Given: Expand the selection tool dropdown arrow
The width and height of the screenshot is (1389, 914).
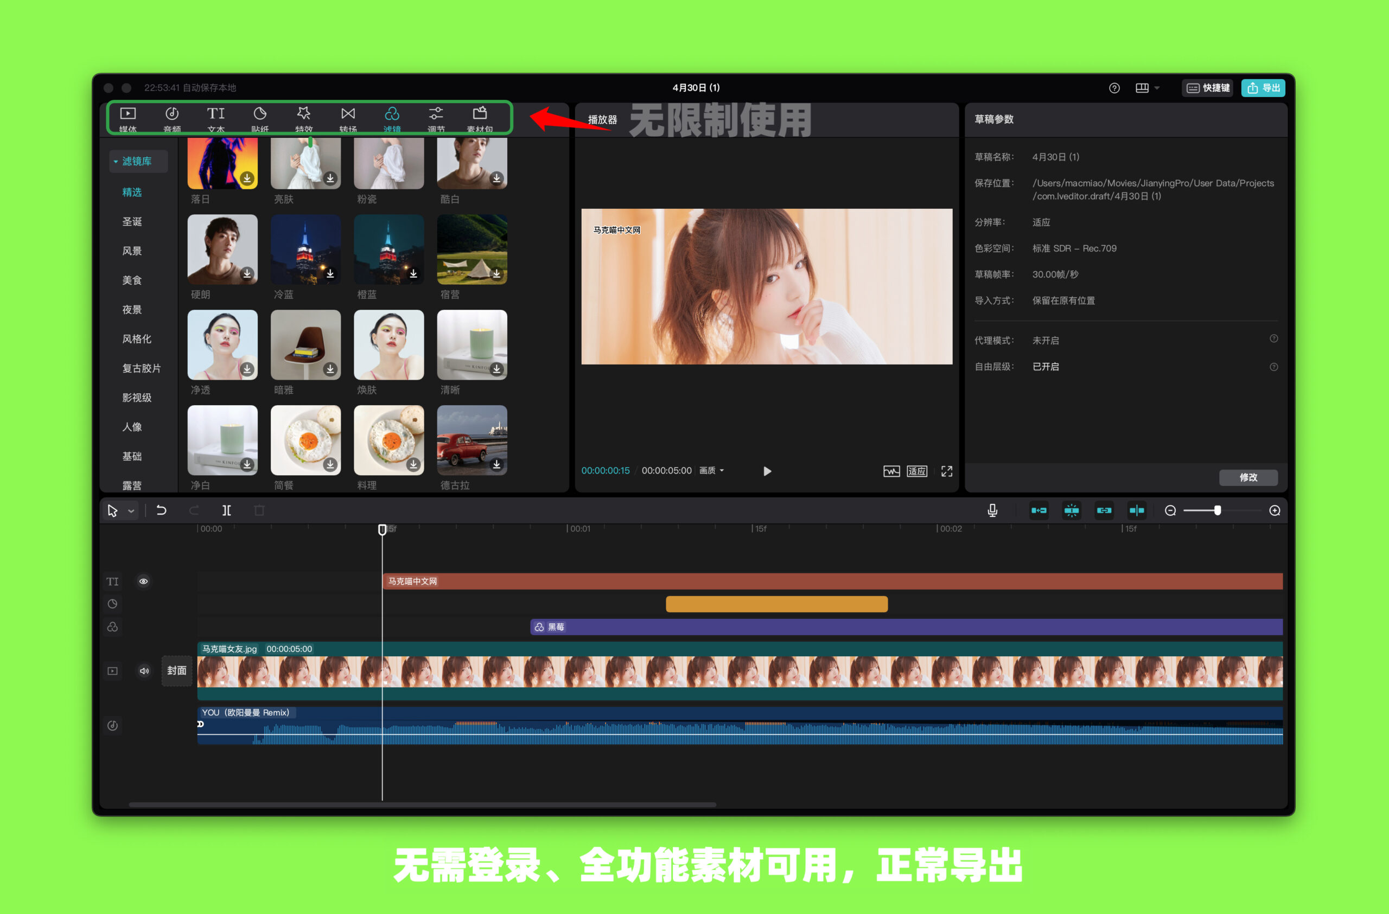Looking at the screenshot, I should point(131,510).
